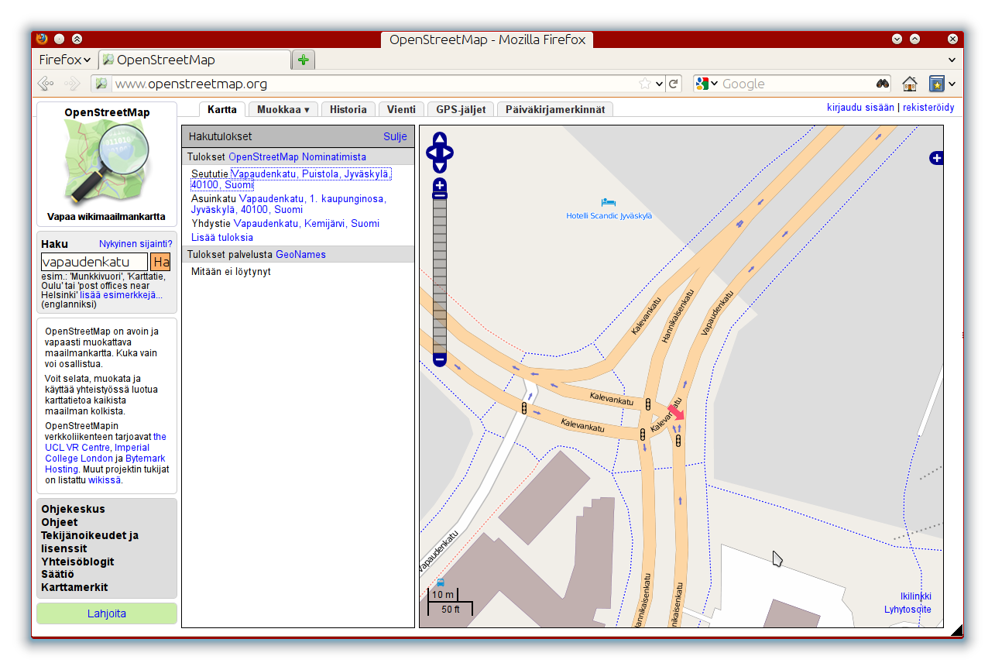The width and height of the screenshot is (995, 670).
Task: Expand the map layer switcher plus button
Action: tap(937, 158)
